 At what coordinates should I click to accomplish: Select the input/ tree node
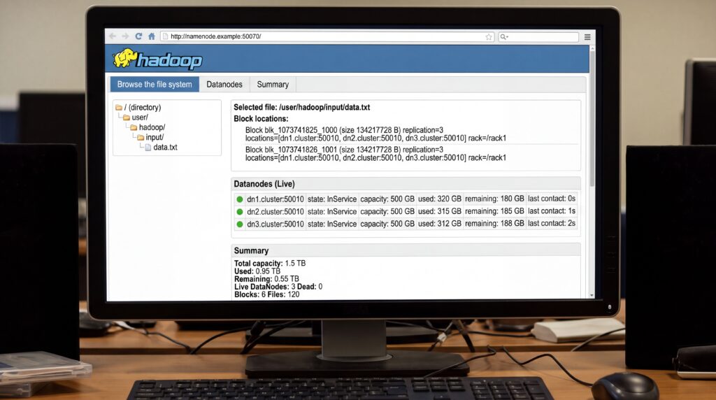pyautogui.click(x=155, y=138)
